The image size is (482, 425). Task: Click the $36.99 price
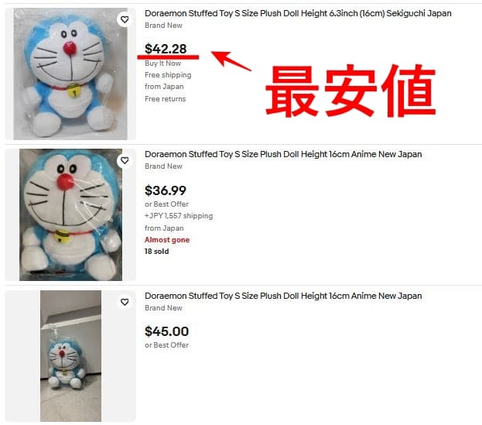click(166, 190)
